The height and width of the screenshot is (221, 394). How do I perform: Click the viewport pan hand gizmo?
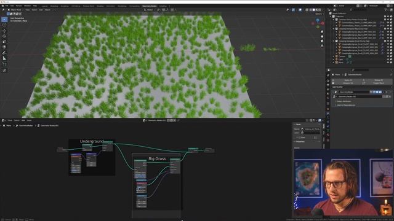point(322,36)
